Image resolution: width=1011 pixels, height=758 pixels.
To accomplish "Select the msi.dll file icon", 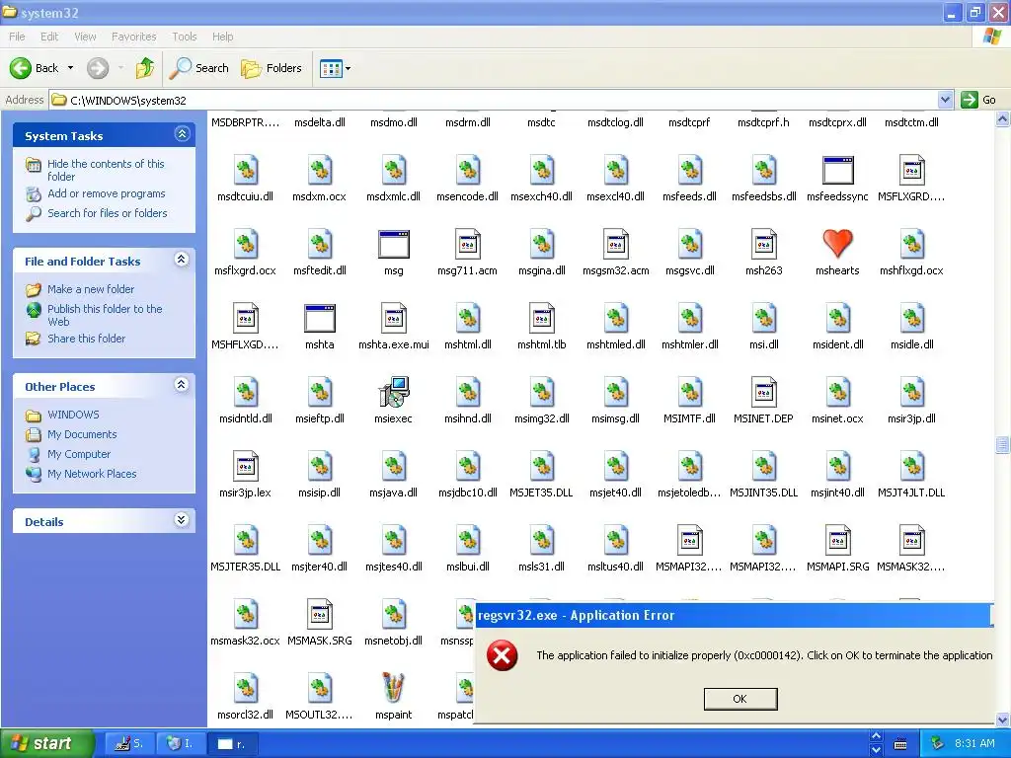I will coord(764,319).
